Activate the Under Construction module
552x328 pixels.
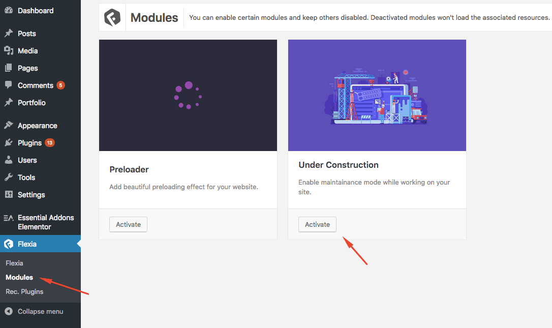click(317, 224)
